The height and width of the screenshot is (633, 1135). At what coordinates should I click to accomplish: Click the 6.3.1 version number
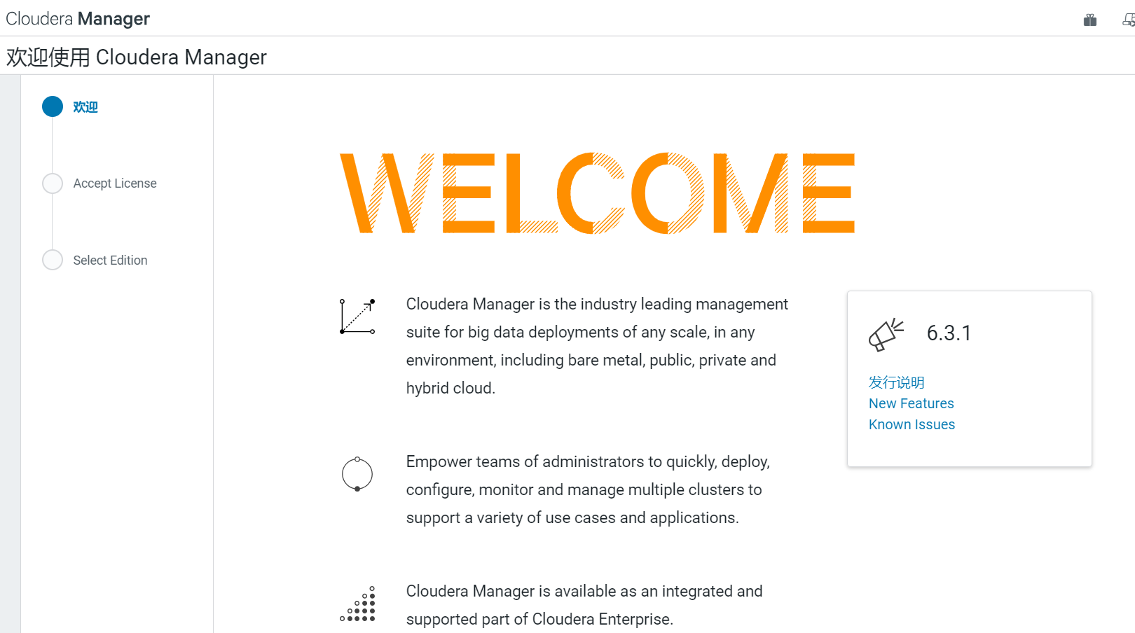click(x=949, y=333)
